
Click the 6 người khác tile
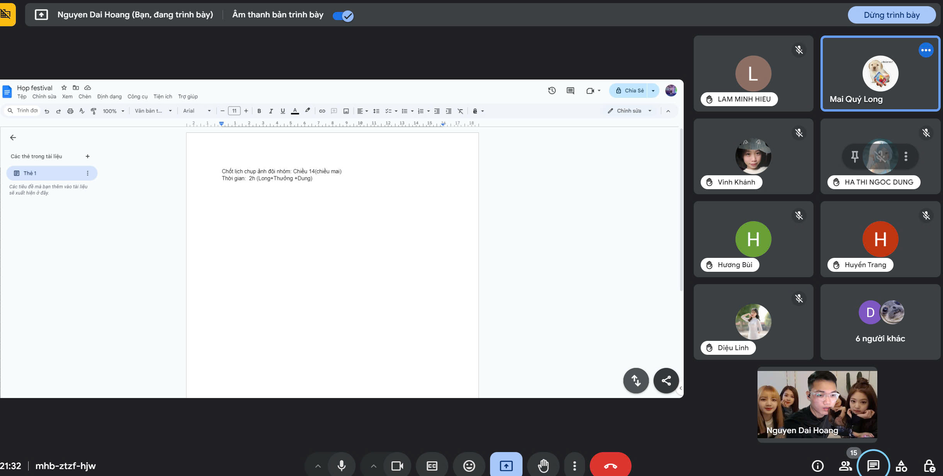[880, 322]
